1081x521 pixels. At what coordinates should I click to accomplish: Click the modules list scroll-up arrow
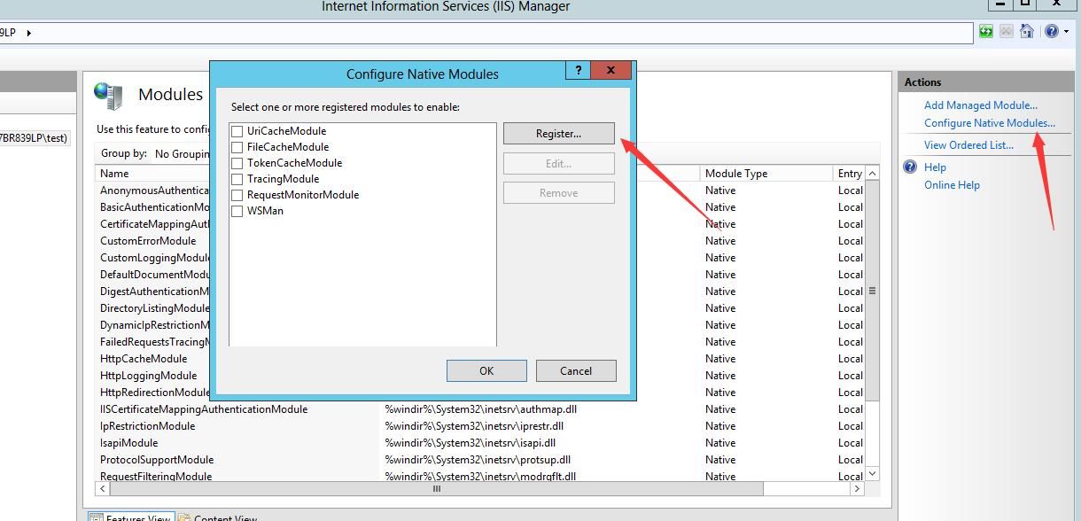pos(872,174)
